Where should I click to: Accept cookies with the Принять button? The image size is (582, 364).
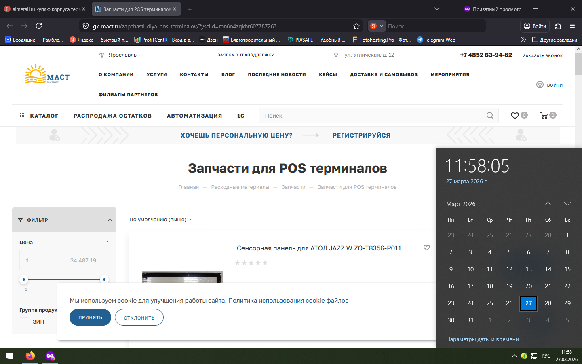point(90,317)
